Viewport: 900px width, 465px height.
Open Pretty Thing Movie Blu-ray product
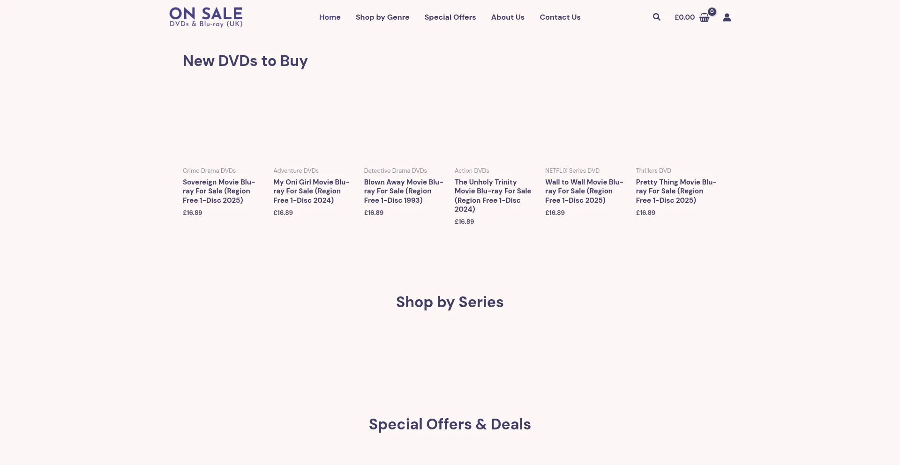point(676,191)
